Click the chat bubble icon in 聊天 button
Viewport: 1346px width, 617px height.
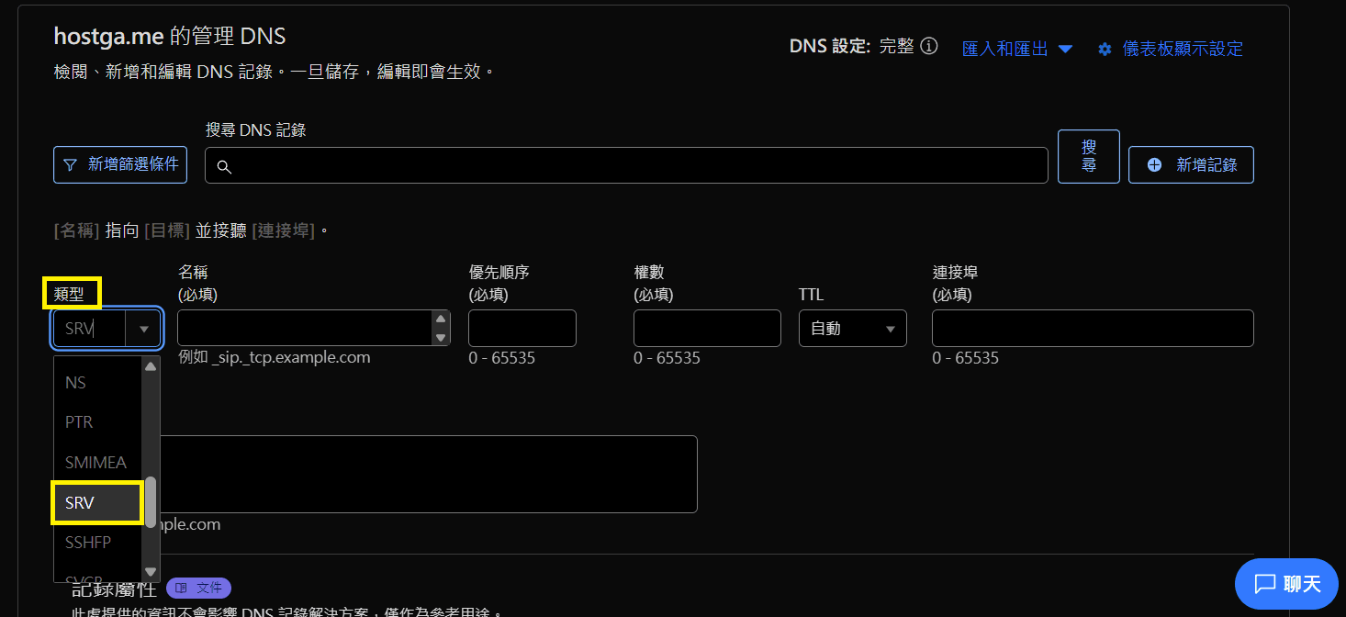(x=1265, y=584)
